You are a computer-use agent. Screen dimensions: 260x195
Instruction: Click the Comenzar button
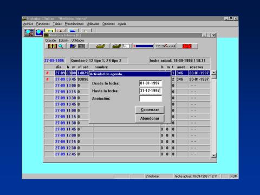coord(150,110)
